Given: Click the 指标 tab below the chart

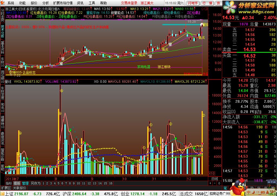Looking at the screenshot, I should tap(9, 183).
